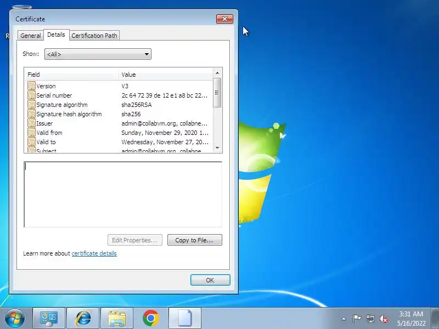Click the taskbar clock showing 3:31 AM

pyautogui.click(x=411, y=319)
